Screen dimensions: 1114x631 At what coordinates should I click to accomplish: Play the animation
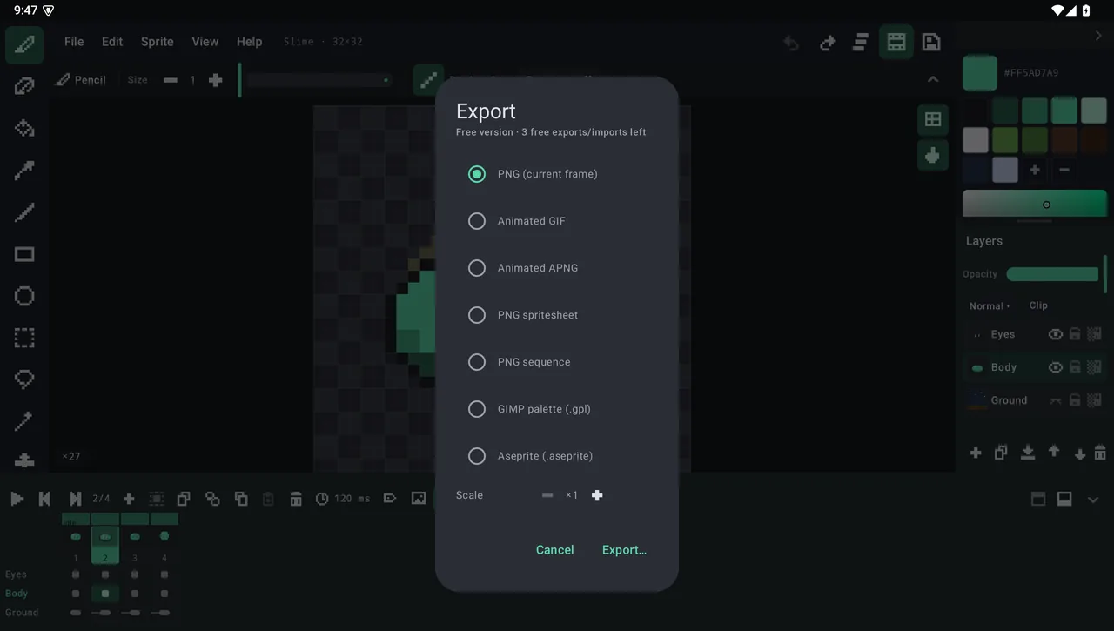(17, 499)
